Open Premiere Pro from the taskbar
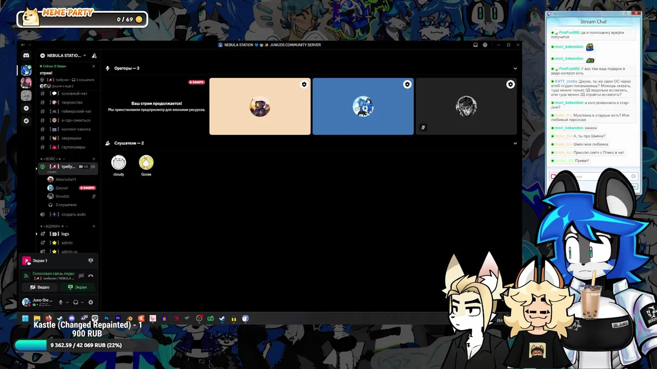The image size is (657, 369). tap(118, 318)
